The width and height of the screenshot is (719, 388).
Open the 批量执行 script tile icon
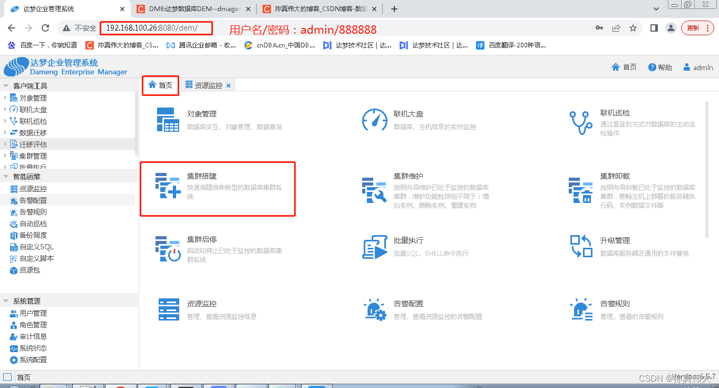click(375, 247)
